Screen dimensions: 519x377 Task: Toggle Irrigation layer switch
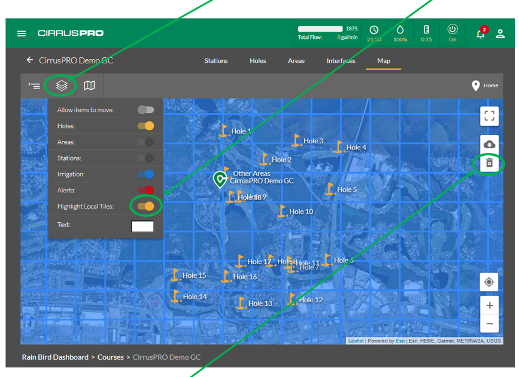pyautogui.click(x=145, y=174)
